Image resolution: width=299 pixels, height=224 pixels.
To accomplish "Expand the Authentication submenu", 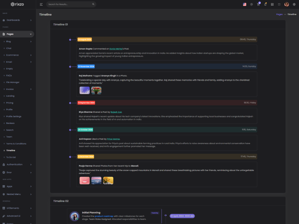I will point(17,164).
